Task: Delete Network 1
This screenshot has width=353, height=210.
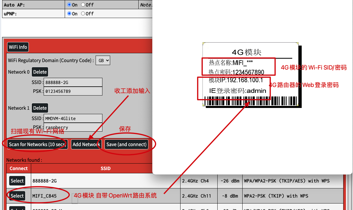Action: click(x=40, y=108)
